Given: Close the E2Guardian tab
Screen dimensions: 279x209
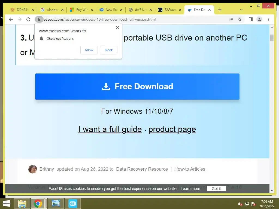Looking at the screenshot, I should click(x=180, y=10).
